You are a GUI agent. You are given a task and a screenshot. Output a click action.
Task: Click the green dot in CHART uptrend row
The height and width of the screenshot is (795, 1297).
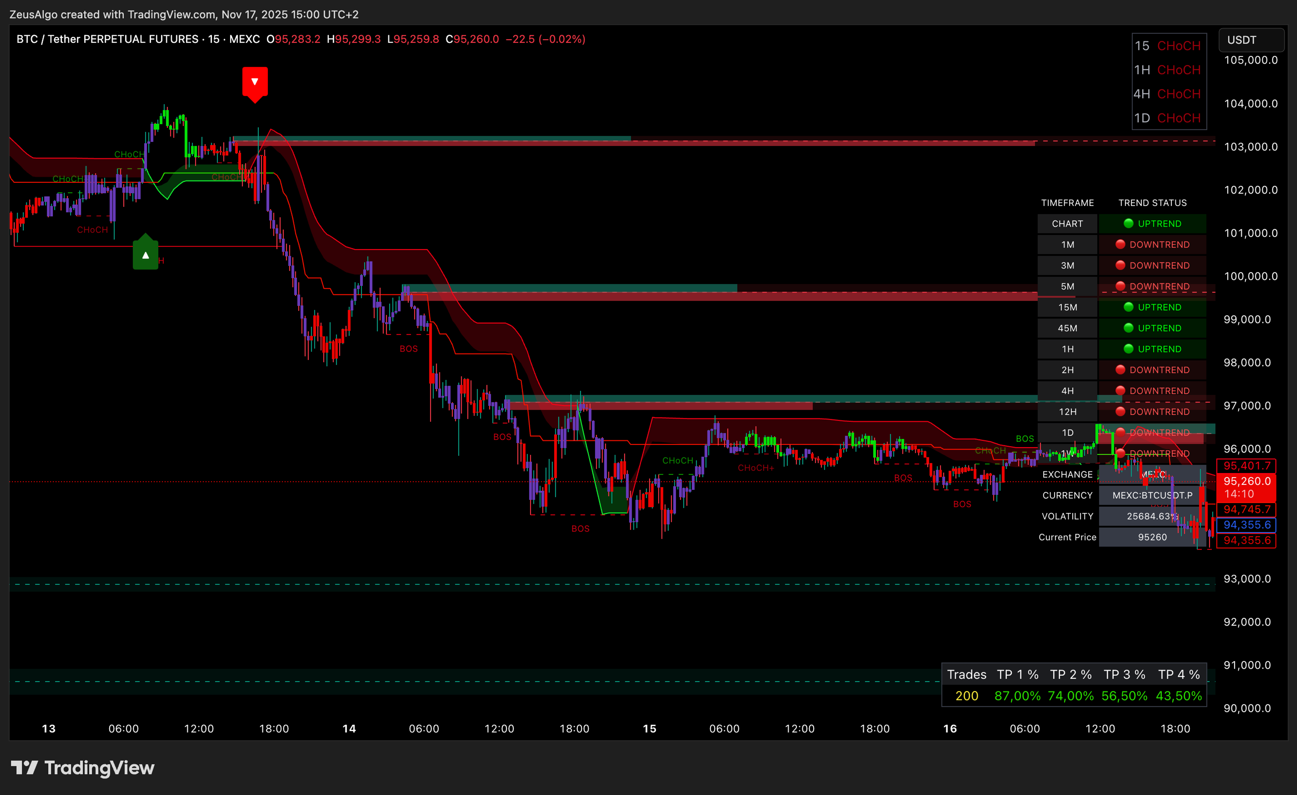pyautogui.click(x=1128, y=223)
